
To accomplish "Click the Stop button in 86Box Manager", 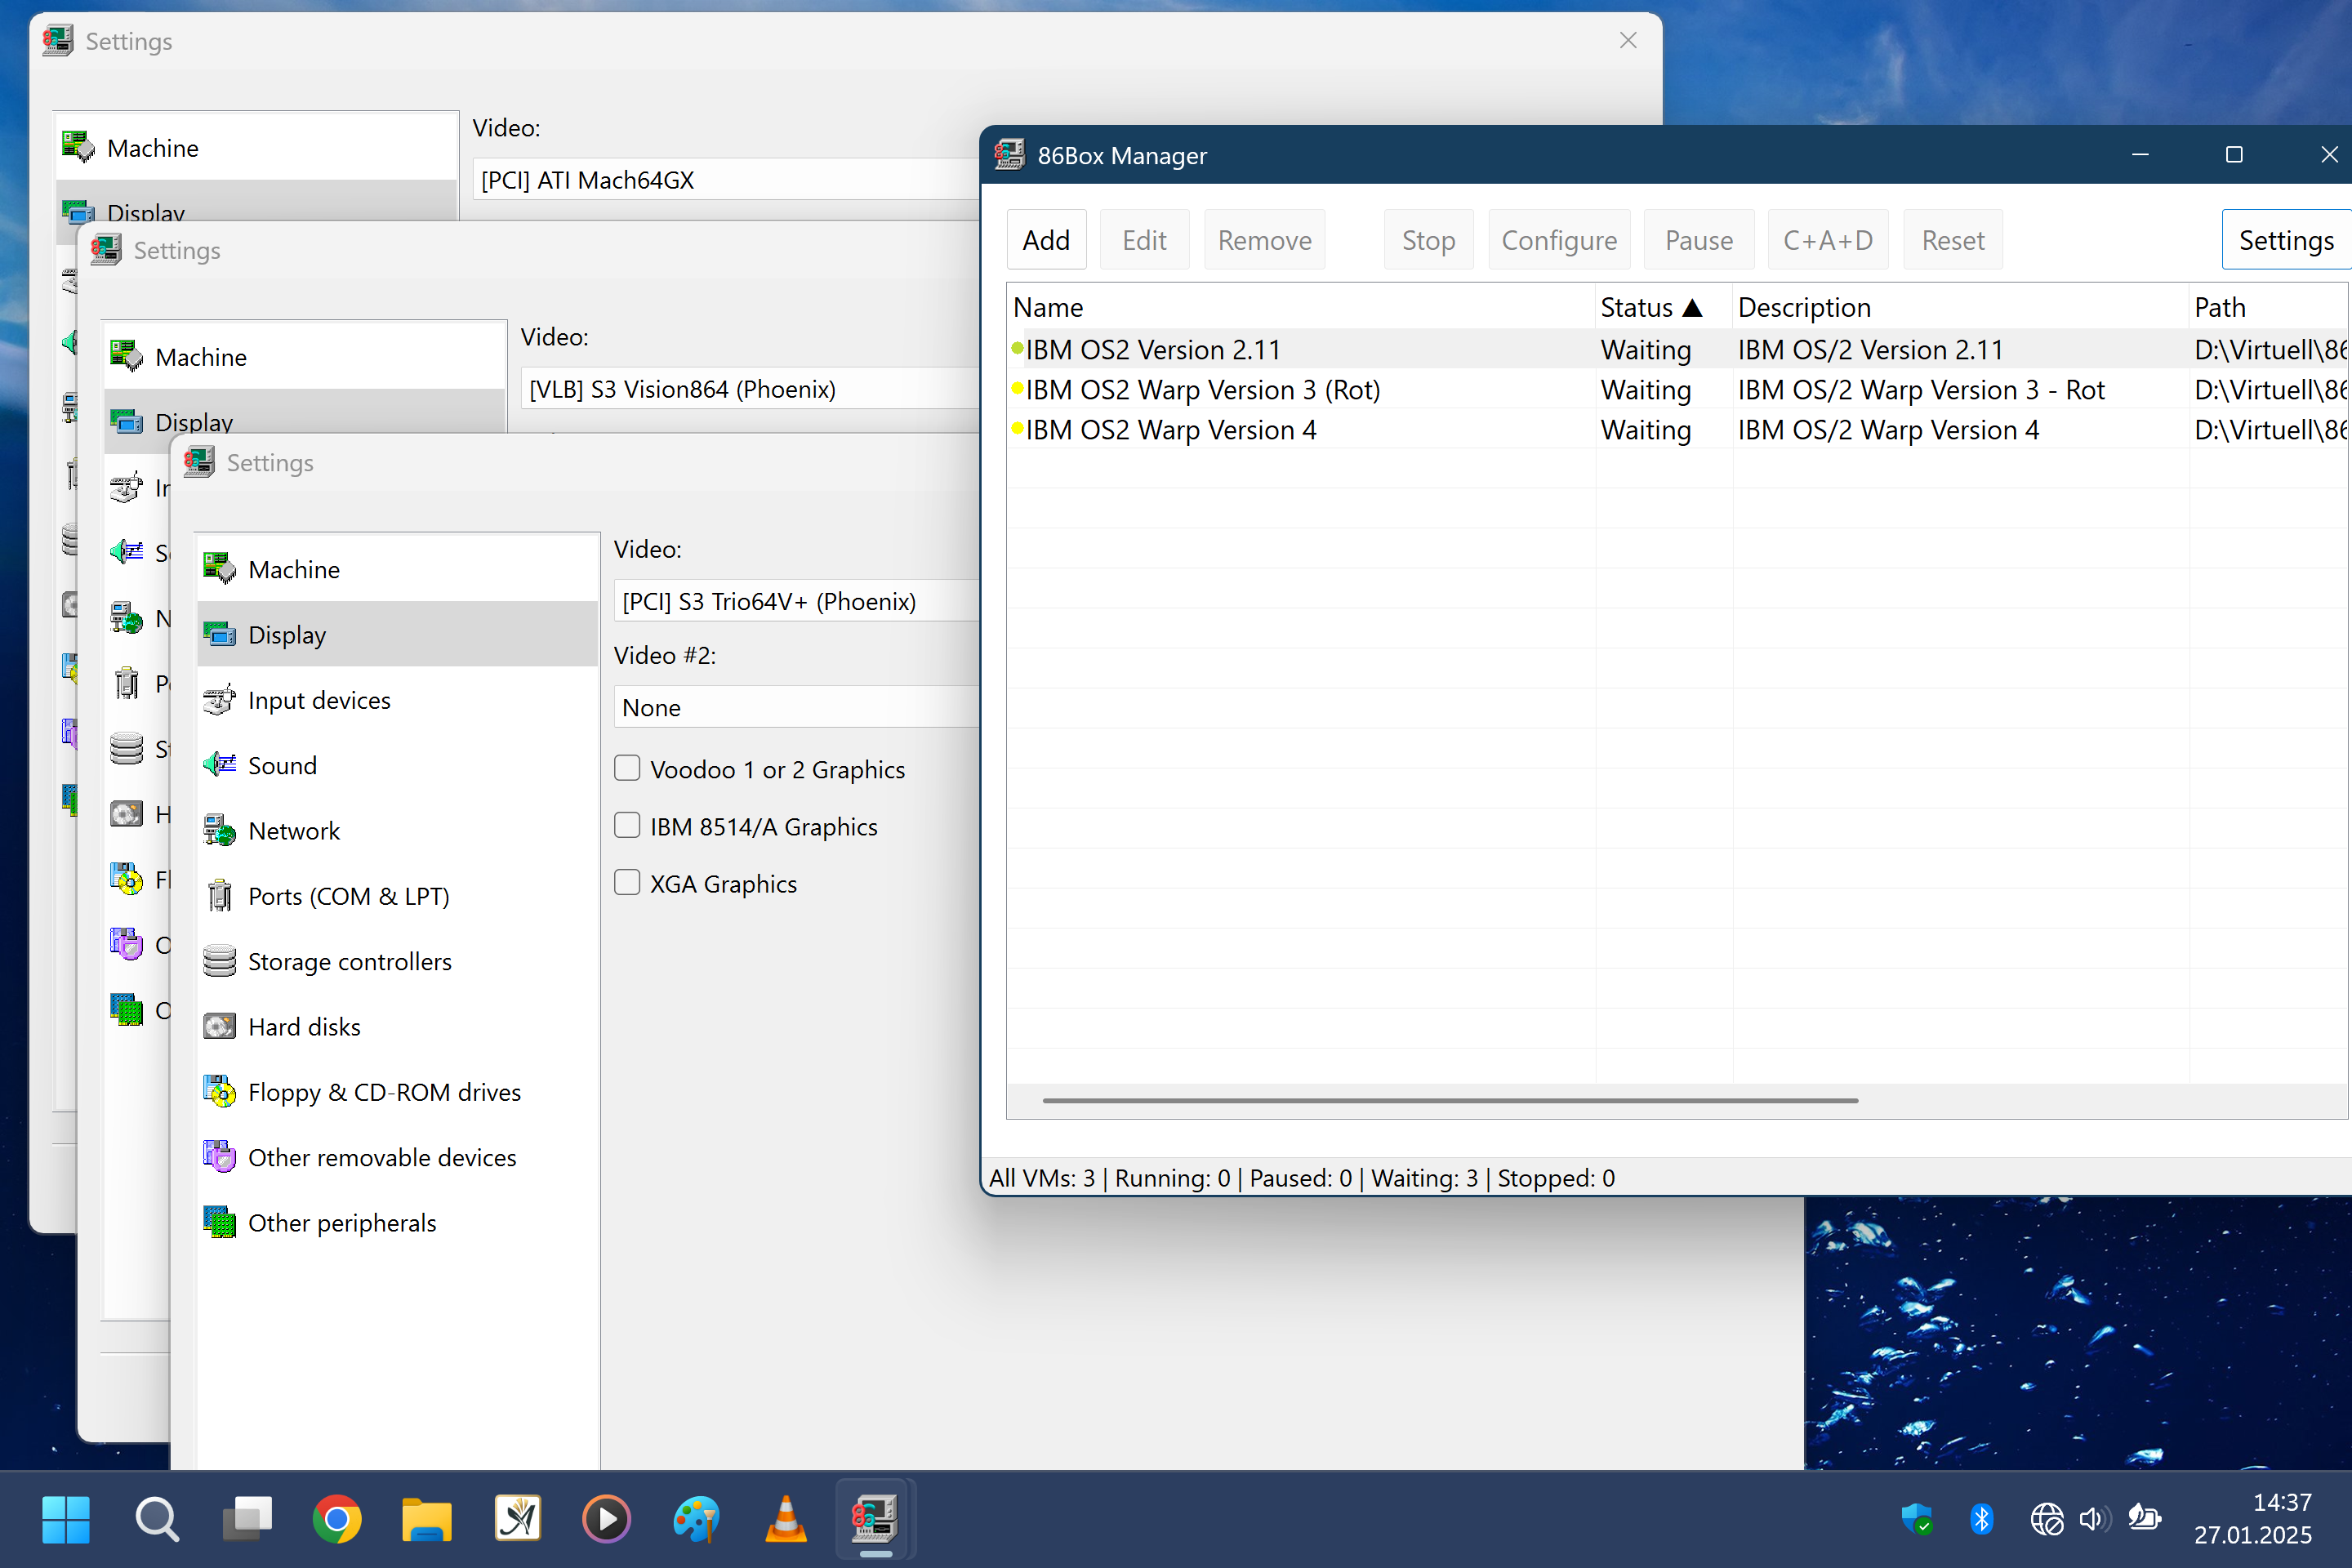I will pos(1428,240).
